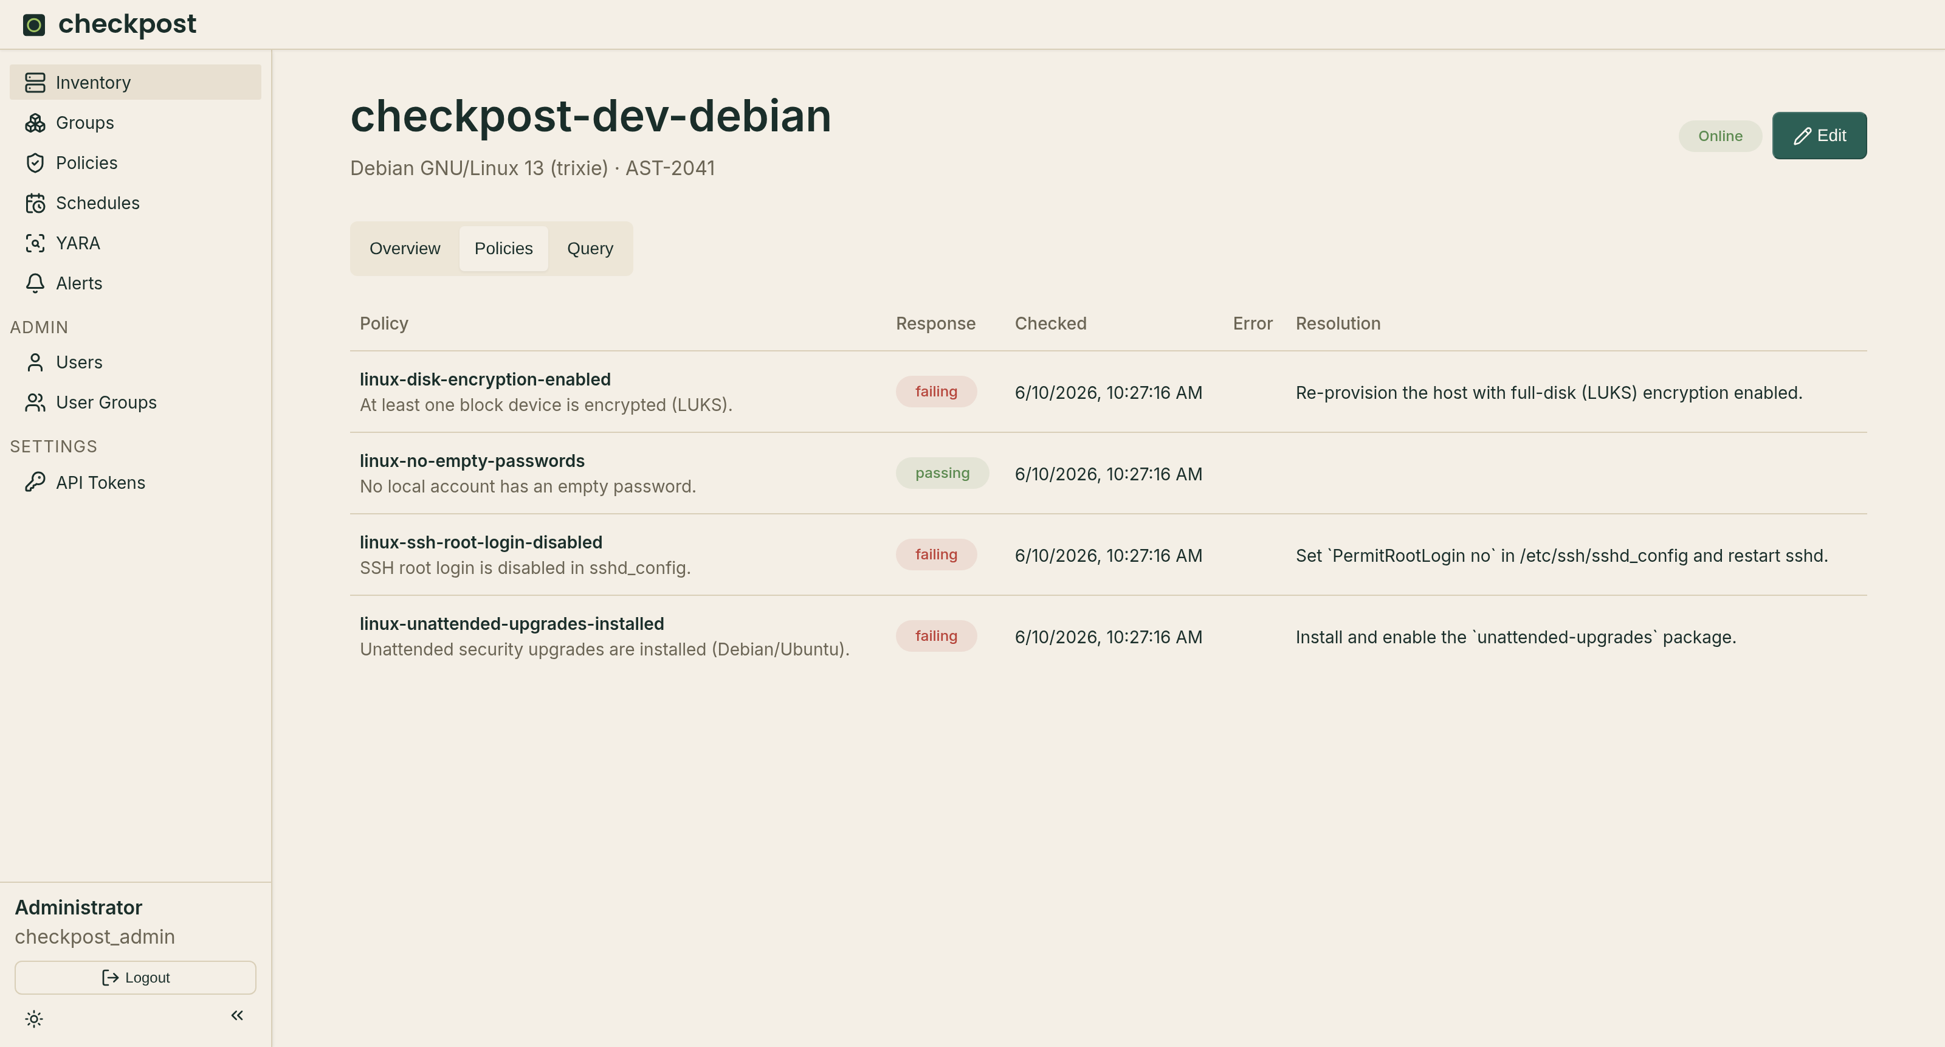Click passing badge for empty passwords row
The width and height of the screenshot is (1945, 1047).
pos(942,473)
